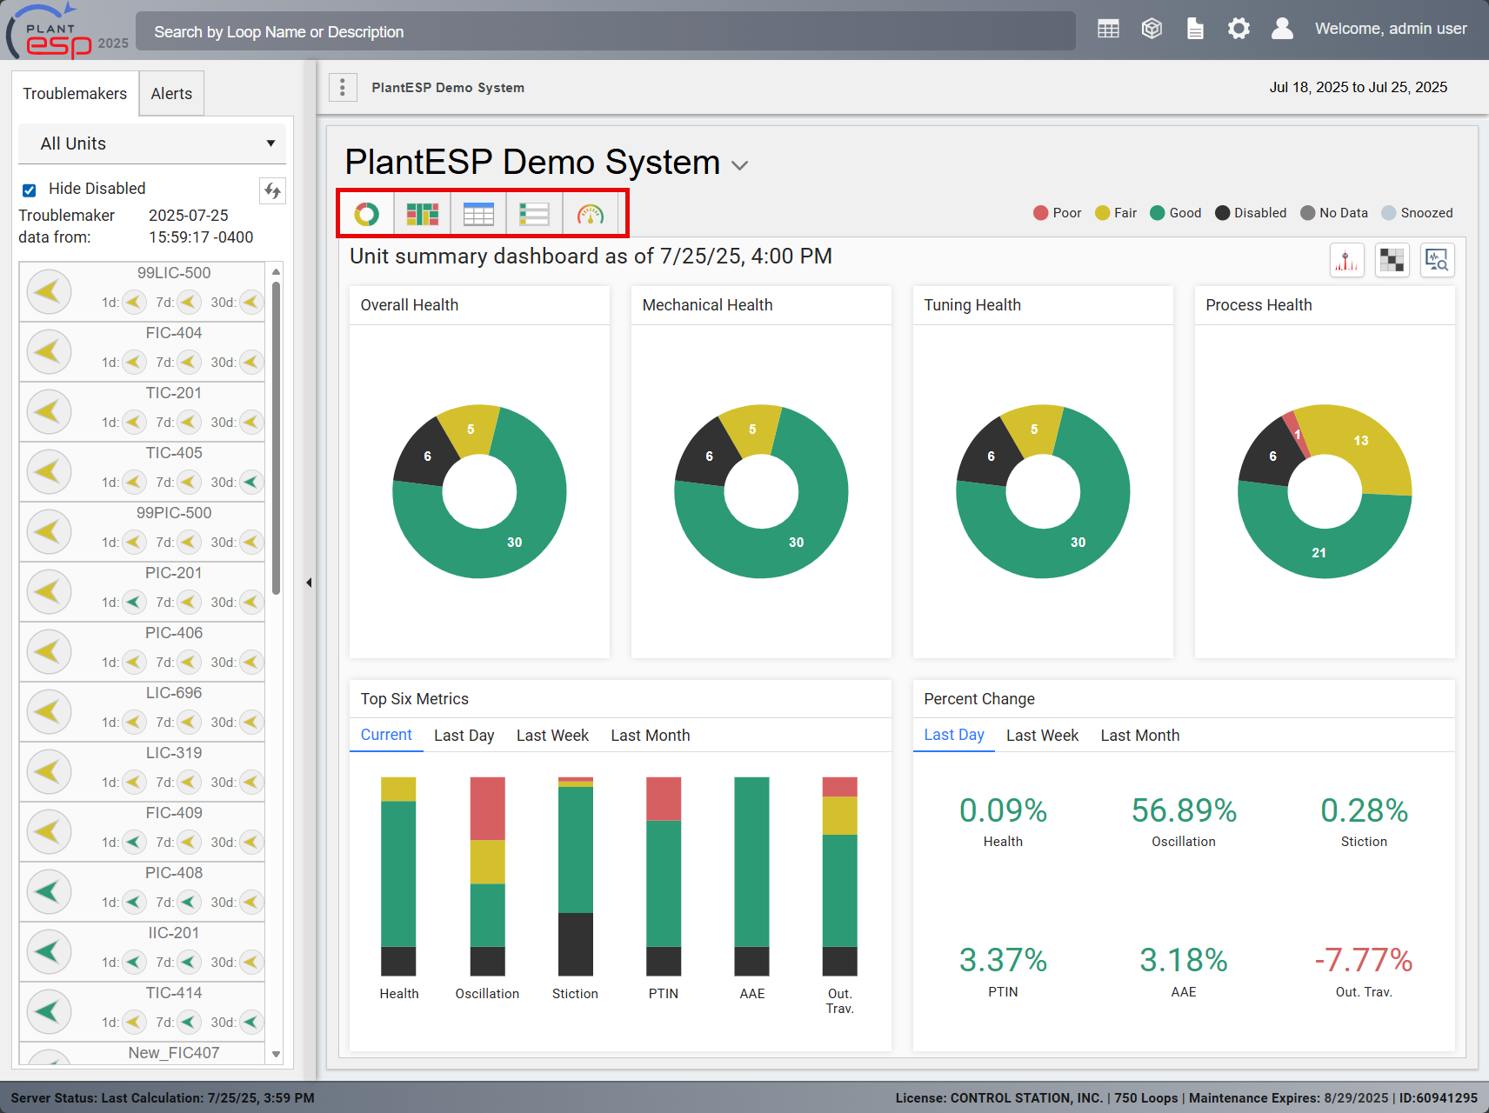This screenshot has width=1489, height=1113.
Task: Click the Oscillation bar in Top Six Metrics
Action: click(x=487, y=876)
